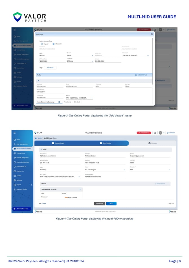Click the notification bell on the Add Merchant page

click(x=155, y=133)
